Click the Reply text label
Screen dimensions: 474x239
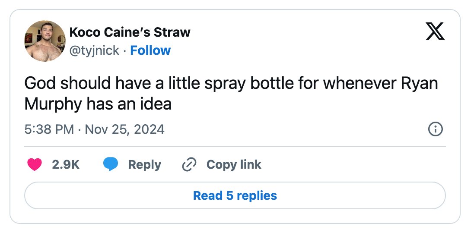coord(144,165)
